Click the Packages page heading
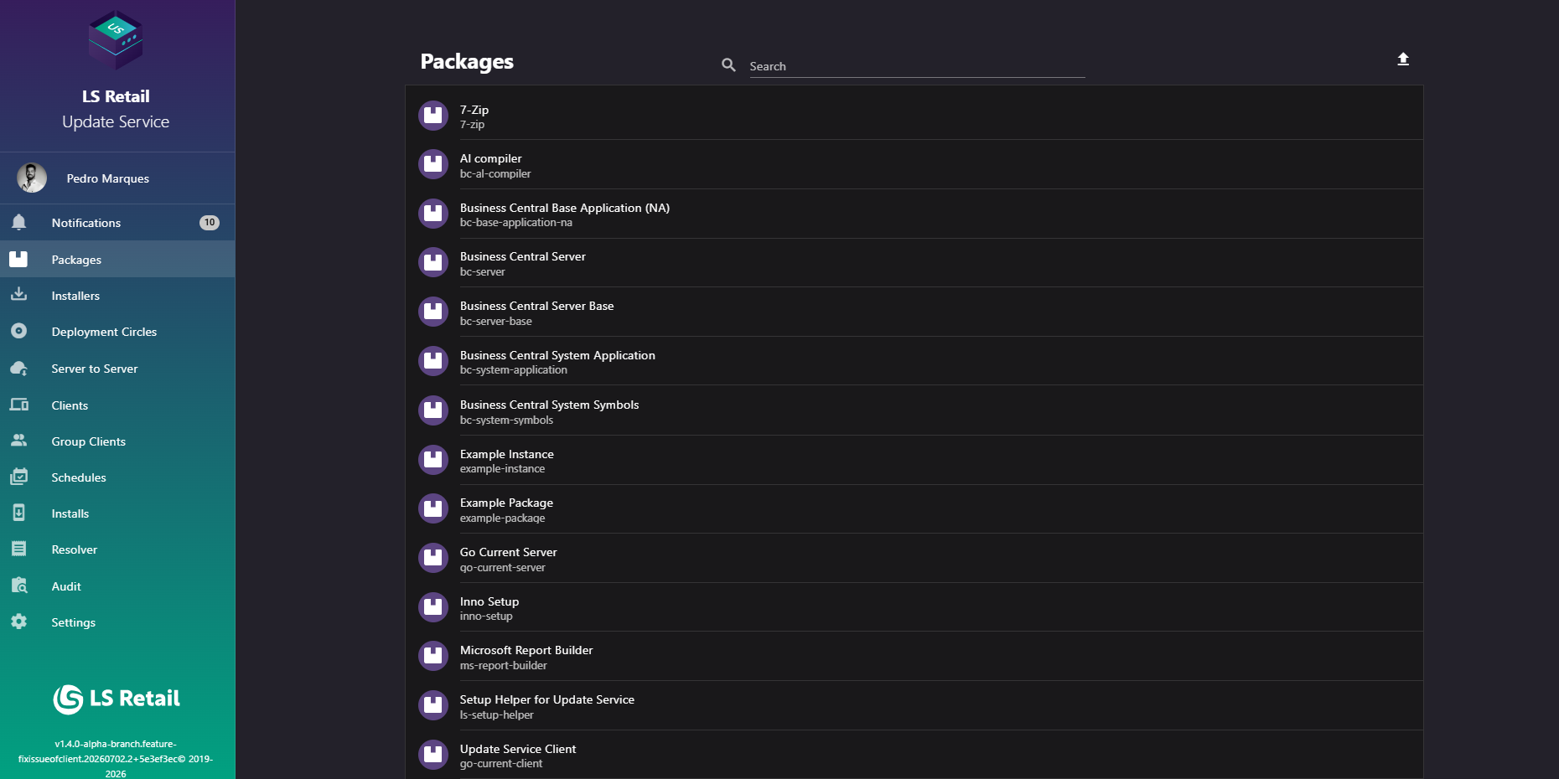 click(467, 62)
